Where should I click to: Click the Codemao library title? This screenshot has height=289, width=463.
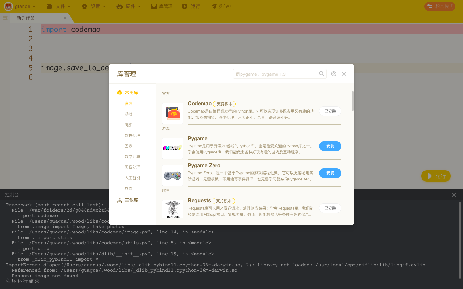[200, 104]
